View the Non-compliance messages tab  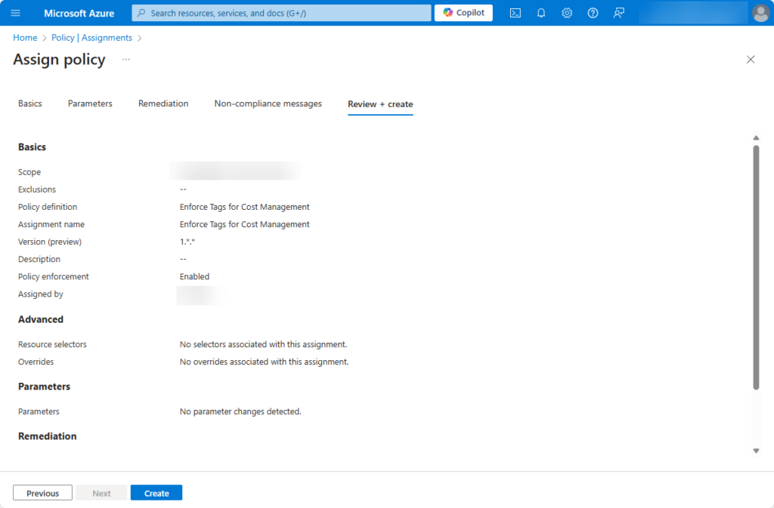click(x=268, y=103)
